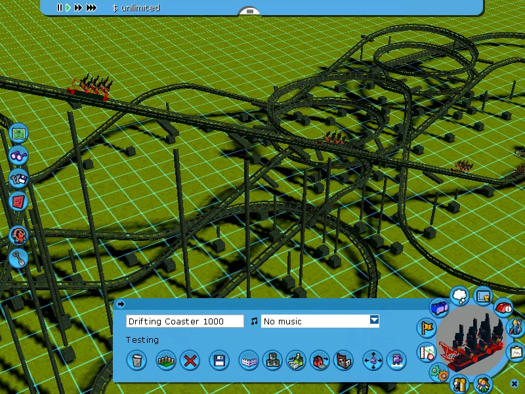
Task: Click the four-arrow move icon
Action: pos(373,360)
